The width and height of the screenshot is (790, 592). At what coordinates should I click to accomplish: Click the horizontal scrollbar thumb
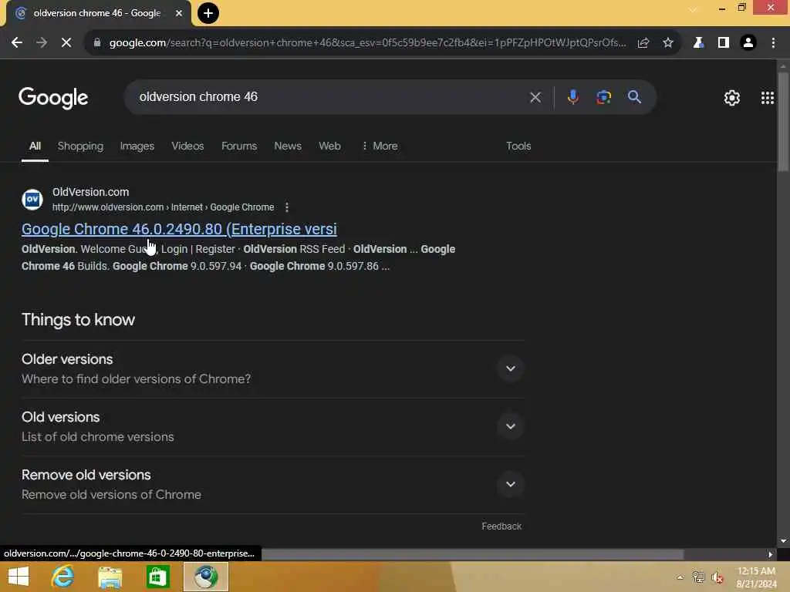pyautogui.click(x=473, y=554)
